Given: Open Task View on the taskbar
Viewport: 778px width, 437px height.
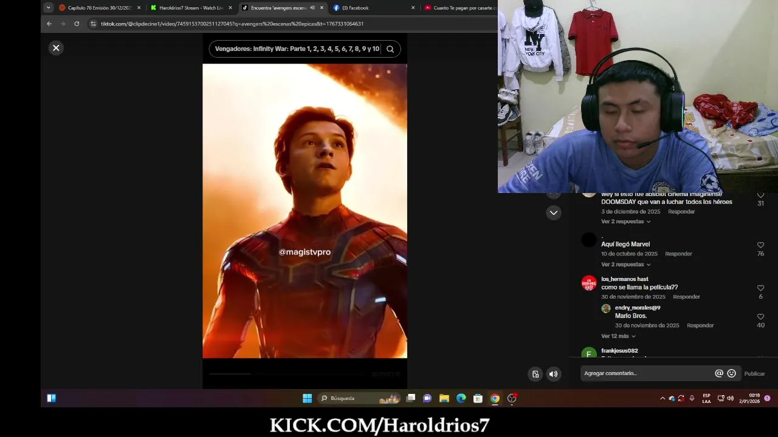Looking at the screenshot, I should 411,398.
